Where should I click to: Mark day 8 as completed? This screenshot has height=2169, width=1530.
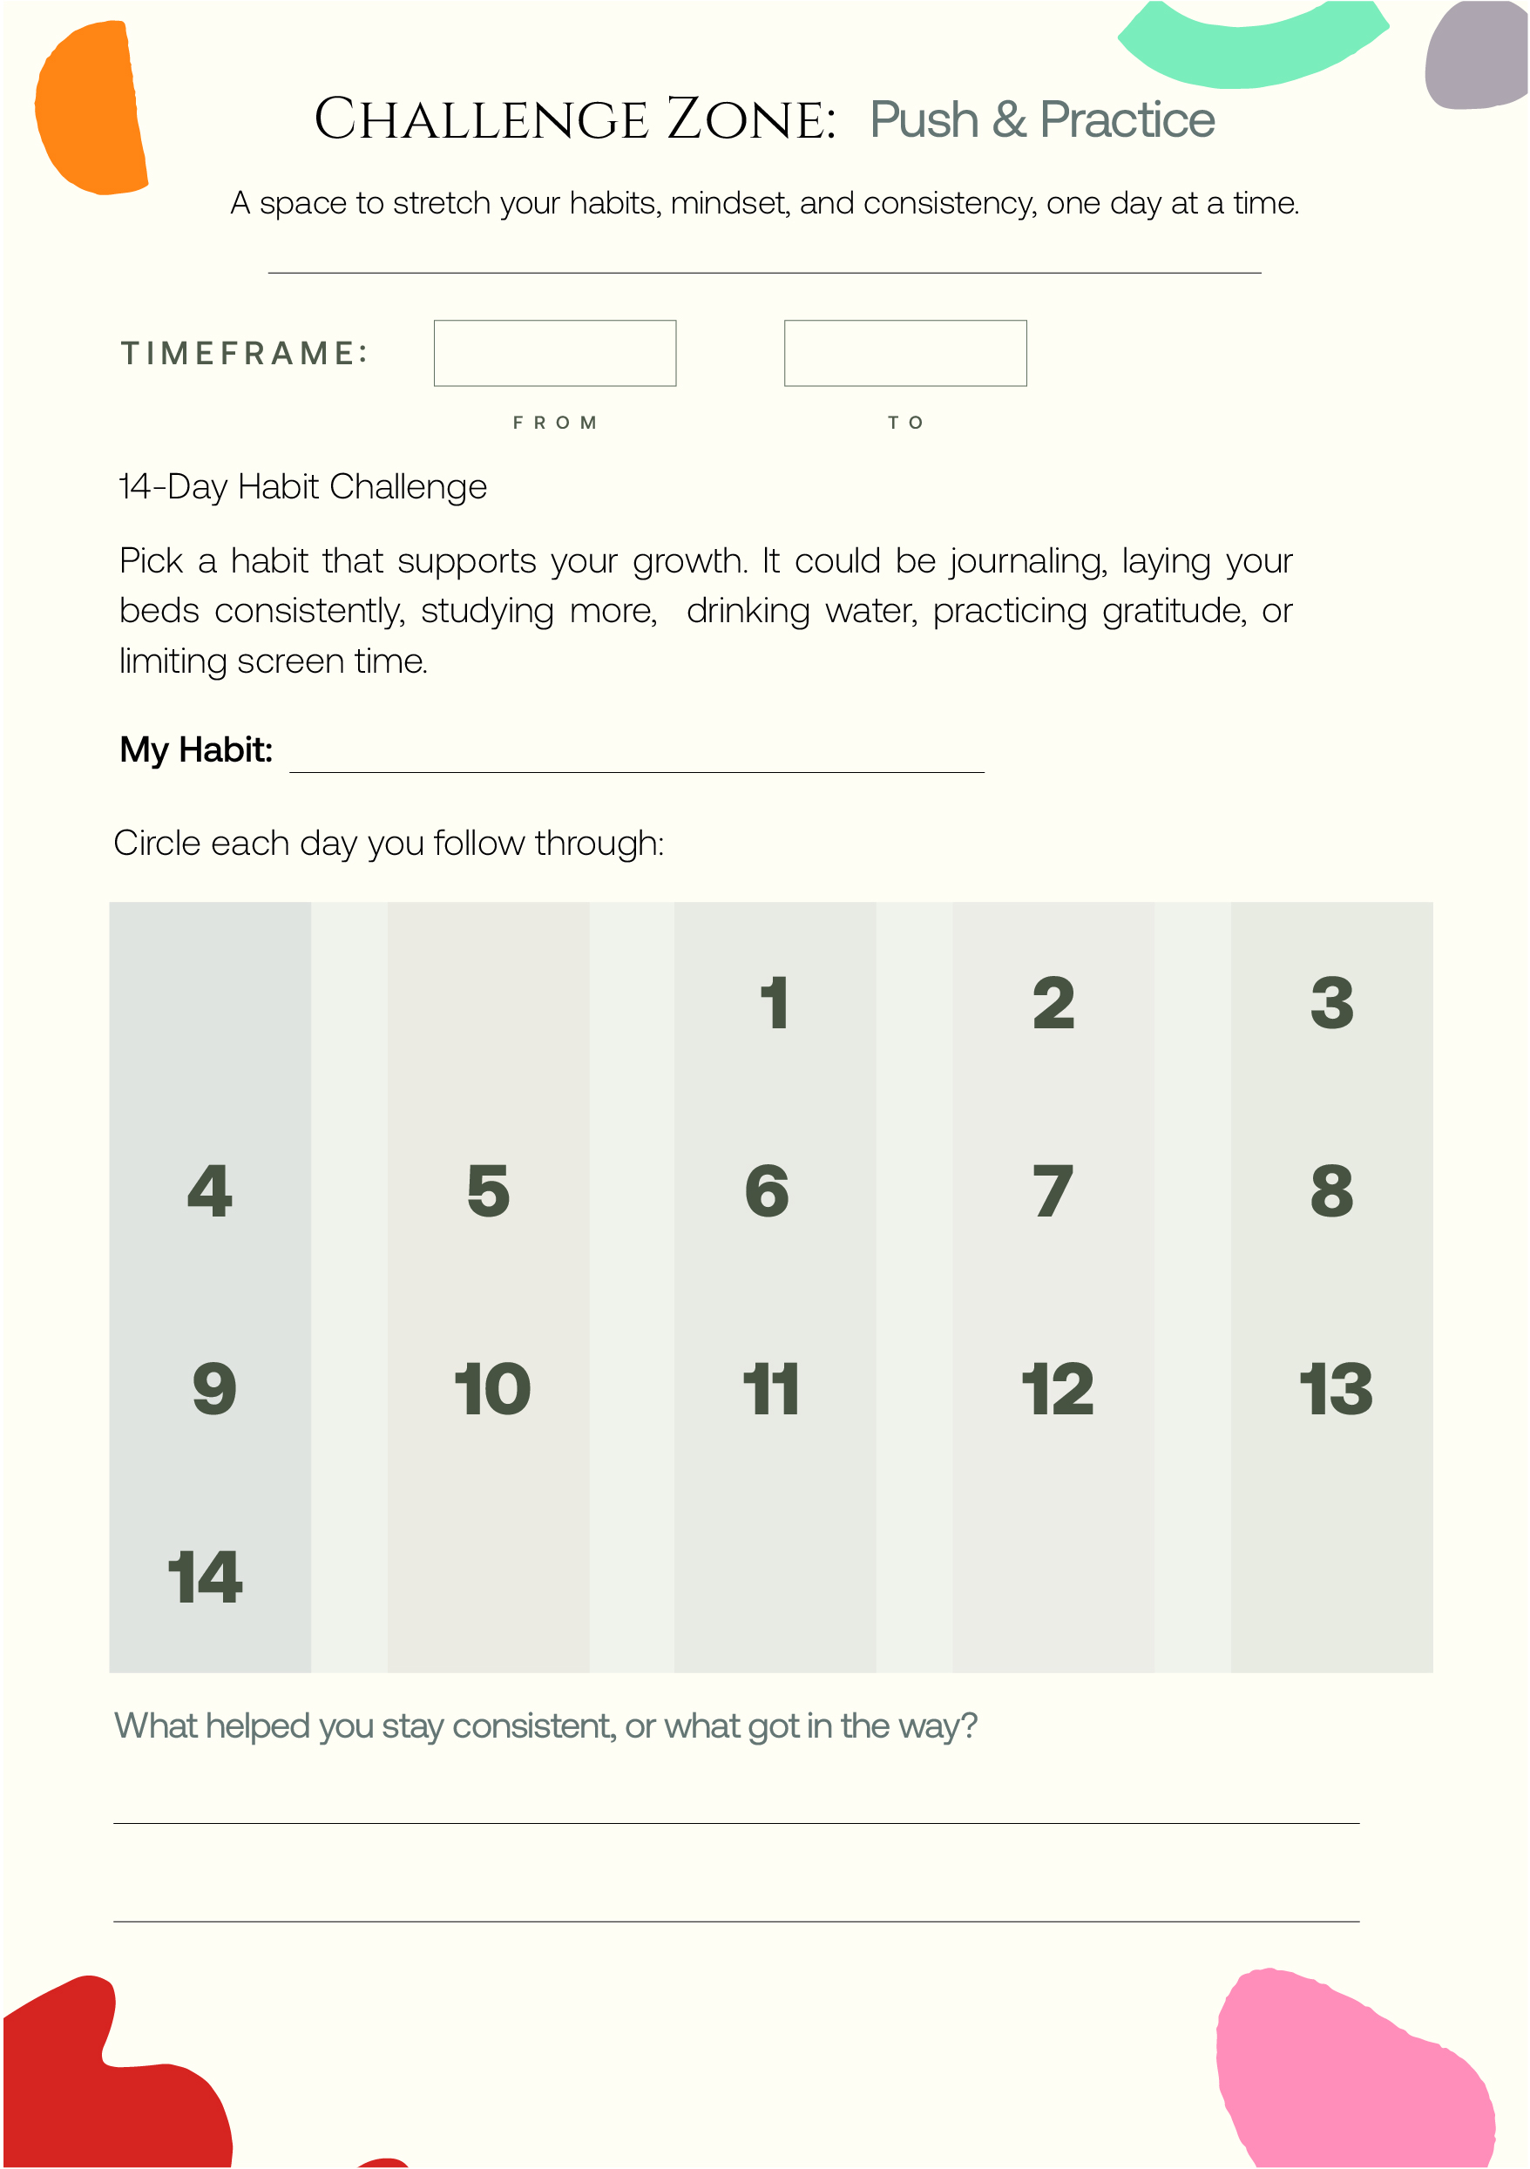(x=1331, y=1190)
